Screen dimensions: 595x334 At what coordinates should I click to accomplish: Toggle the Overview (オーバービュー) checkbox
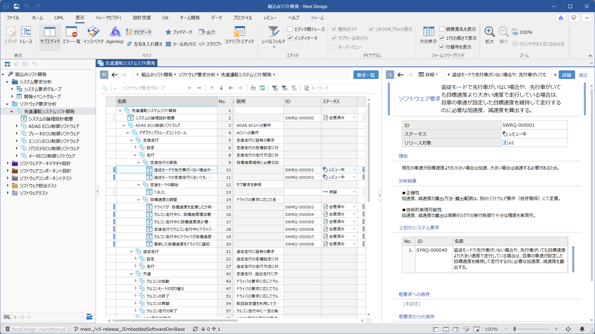click(334, 47)
